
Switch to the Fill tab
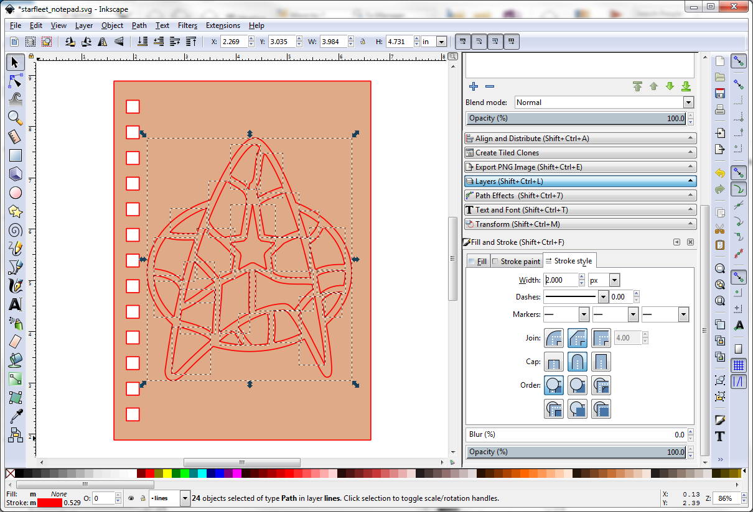478,262
